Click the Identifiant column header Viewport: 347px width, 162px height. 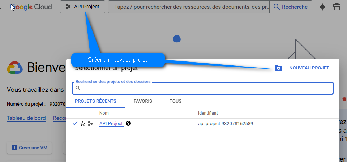pyautogui.click(x=208, y=113)
